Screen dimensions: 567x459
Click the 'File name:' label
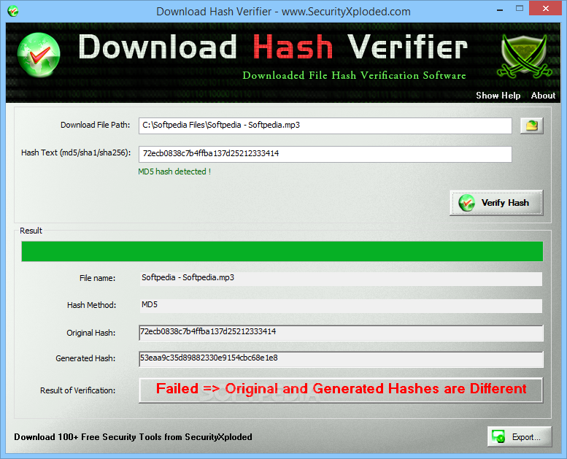[97, 278]
